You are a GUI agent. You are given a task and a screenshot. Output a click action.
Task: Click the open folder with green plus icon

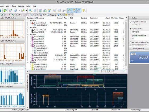click(10, 10)
